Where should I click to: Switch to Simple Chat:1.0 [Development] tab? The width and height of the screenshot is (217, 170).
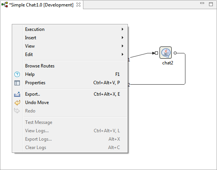click(x=41, y=5)
